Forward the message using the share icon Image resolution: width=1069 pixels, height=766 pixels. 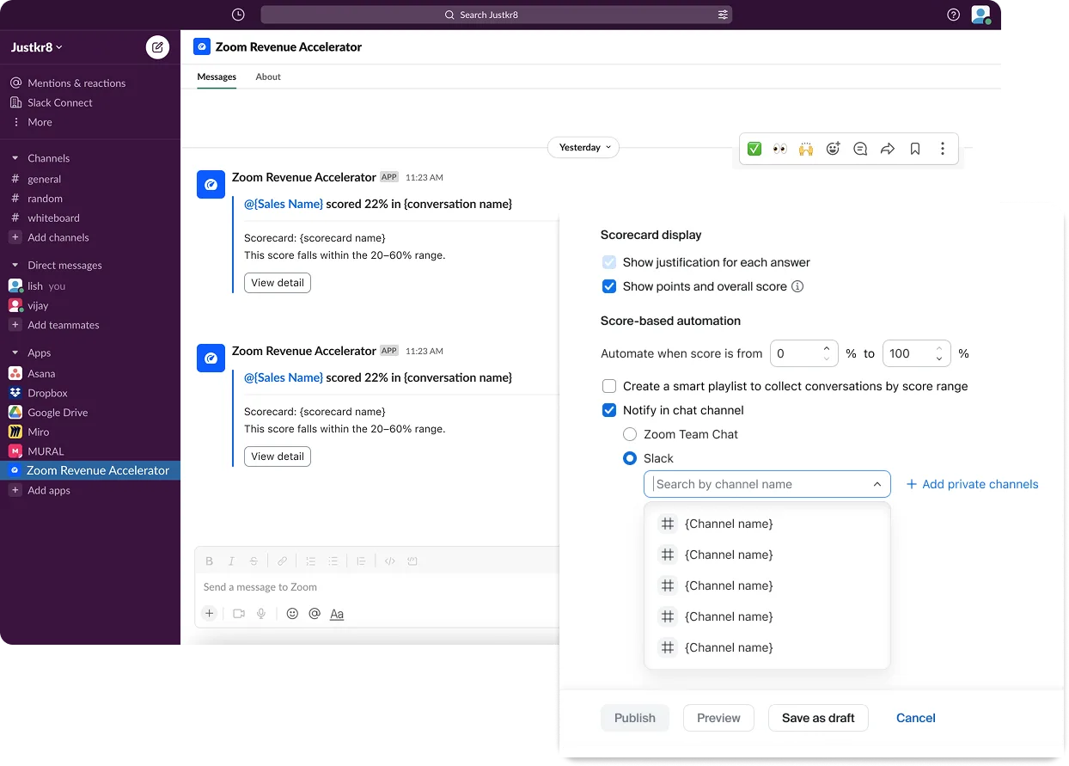tap(888, 148)
